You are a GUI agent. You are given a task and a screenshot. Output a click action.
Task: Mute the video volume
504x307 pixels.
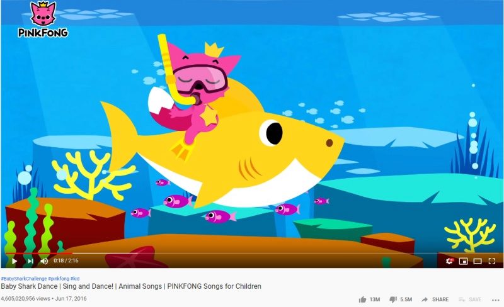44,261
